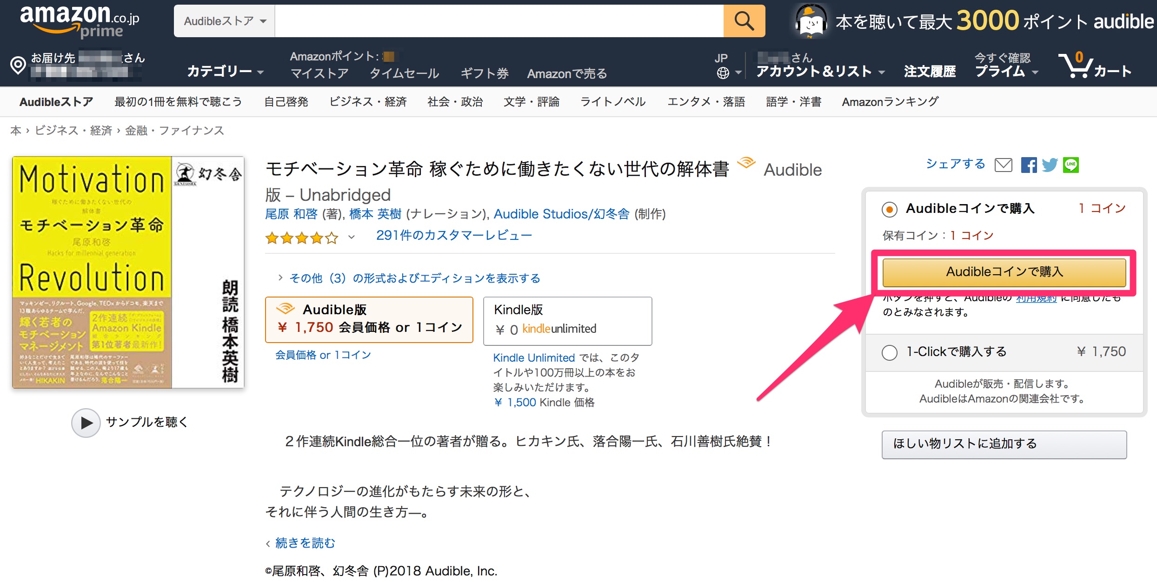Open Audibleストア nav tab
Viewport: 1157px width, 582px height.
[x=56, y=102]
